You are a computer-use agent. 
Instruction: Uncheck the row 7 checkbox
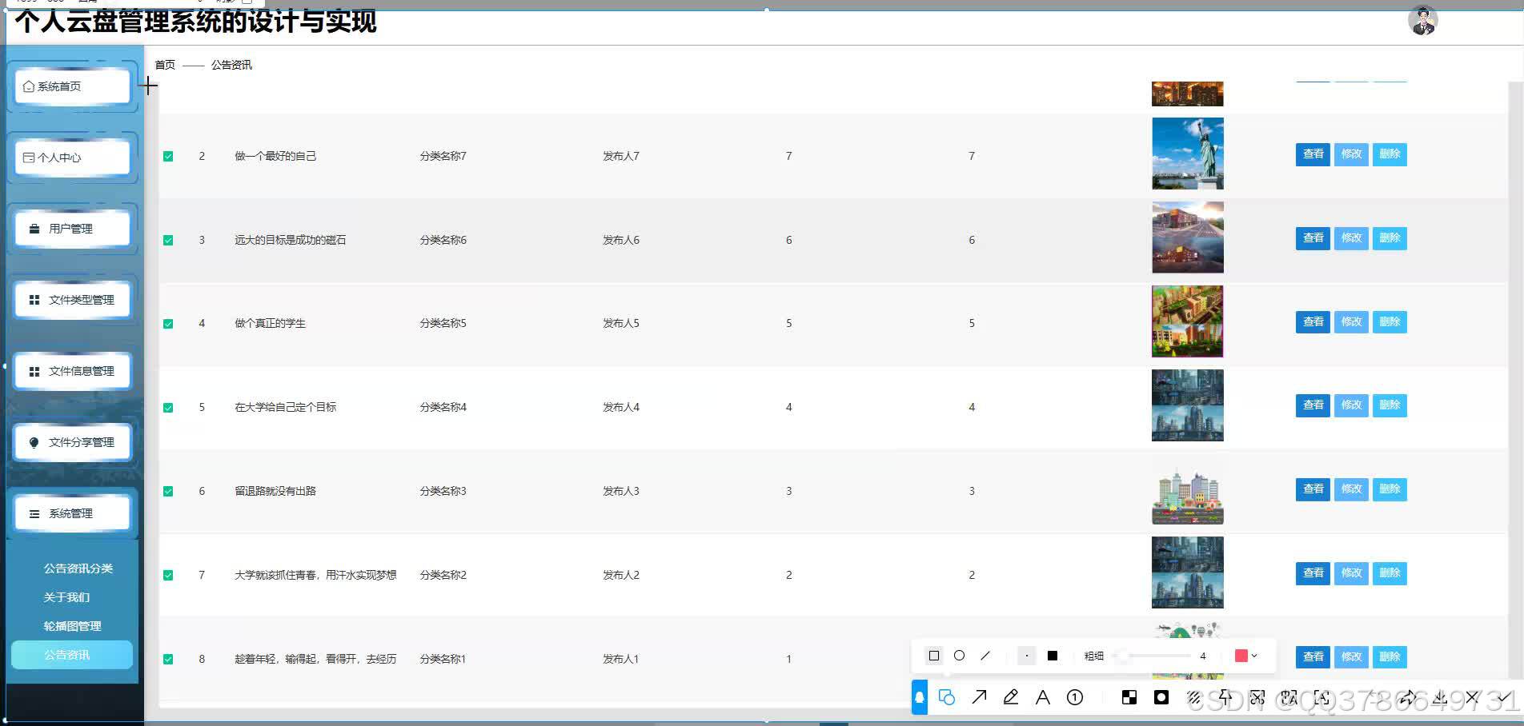coord(168,575)
